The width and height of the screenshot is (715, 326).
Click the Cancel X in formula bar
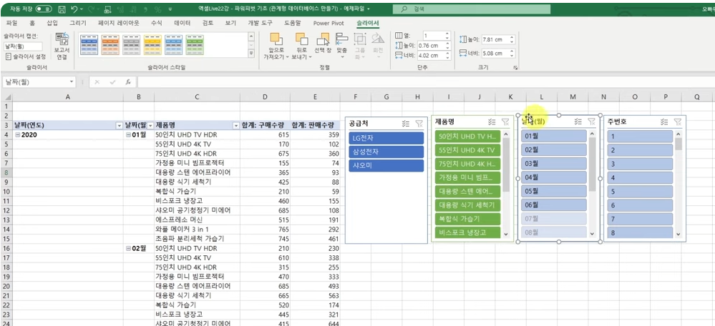click(x=97, y=82)
